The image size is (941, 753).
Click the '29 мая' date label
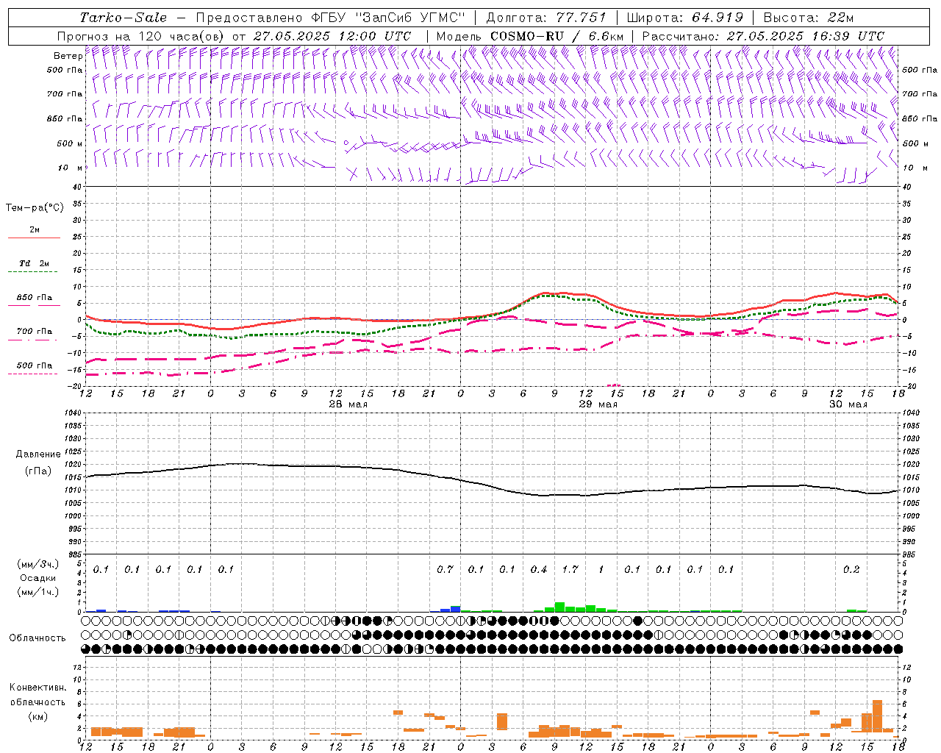pos(598,404)
